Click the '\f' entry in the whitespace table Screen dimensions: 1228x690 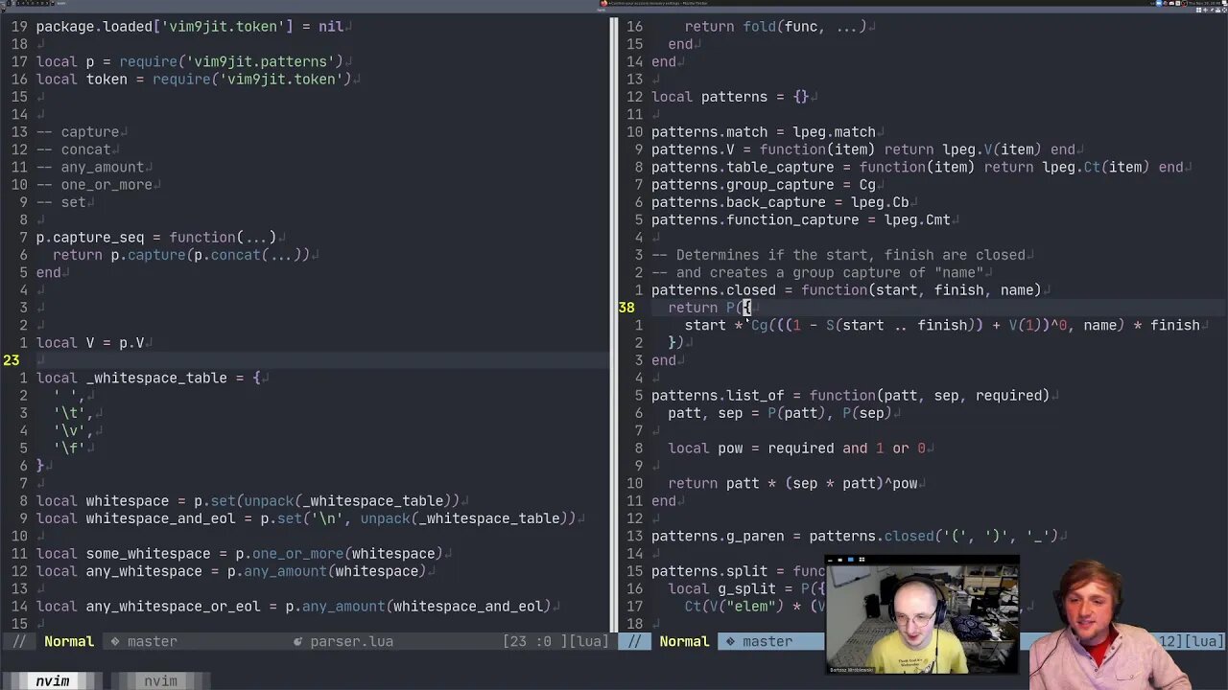pyautogui.click(x=69, y=448)
